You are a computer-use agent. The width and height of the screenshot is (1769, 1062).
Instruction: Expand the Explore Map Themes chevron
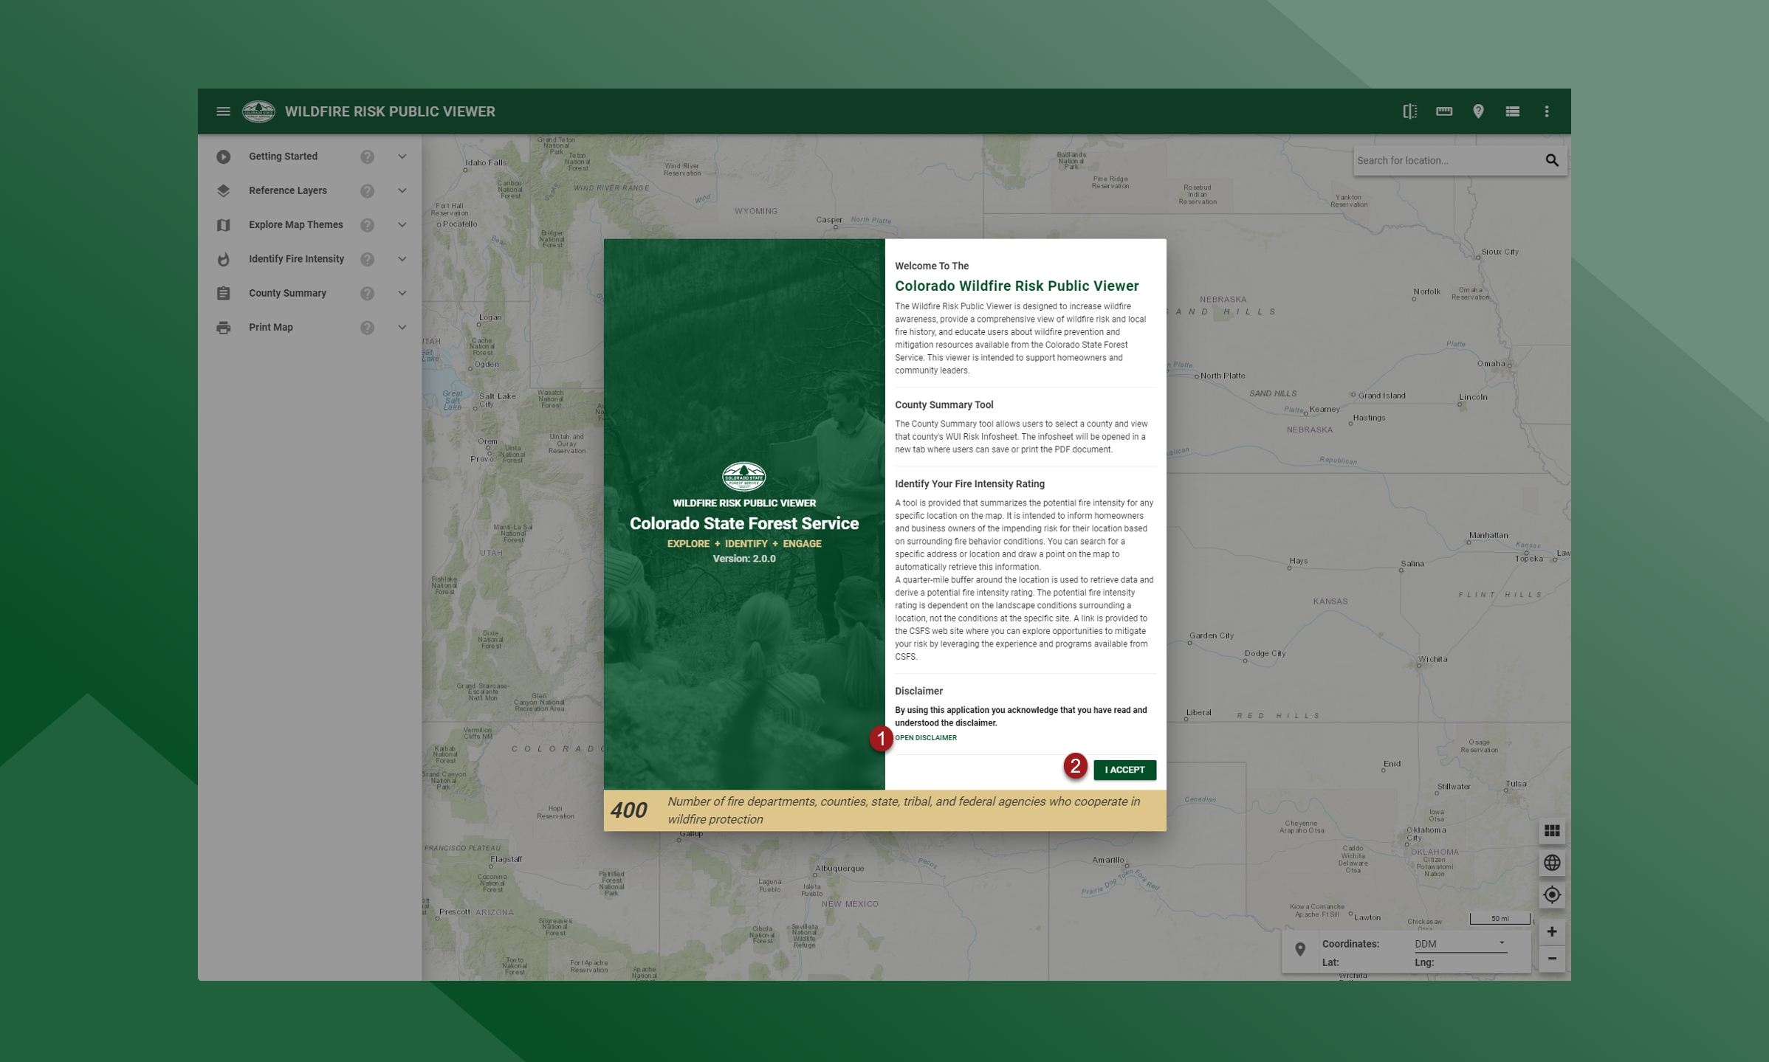coord(402,225)
